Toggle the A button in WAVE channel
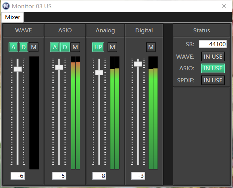The height and width of the screenshot is (188, 233). coord(14,47)
